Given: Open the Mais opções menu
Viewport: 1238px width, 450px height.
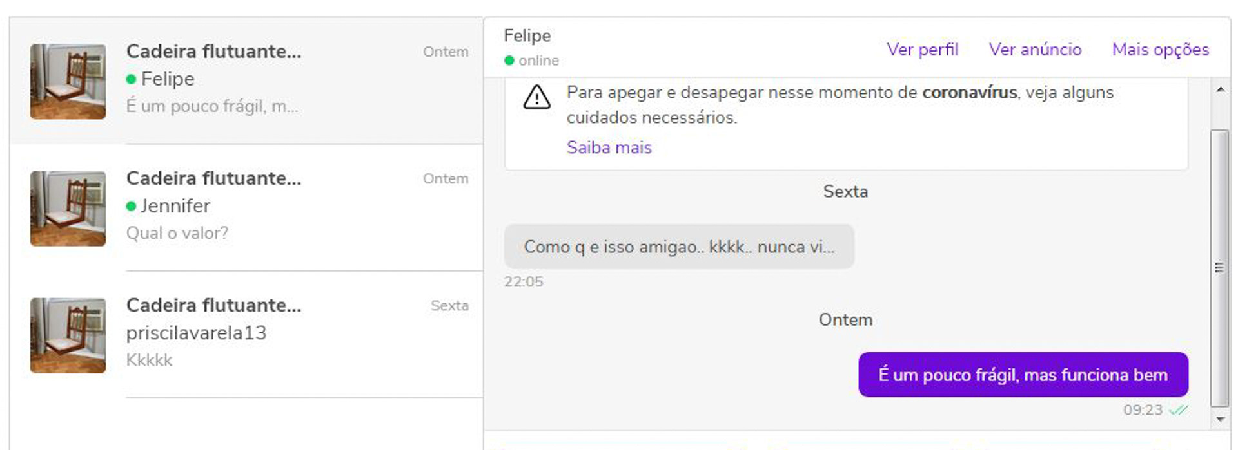Looking at the screenshot, I should click(x=1161, y=50).
